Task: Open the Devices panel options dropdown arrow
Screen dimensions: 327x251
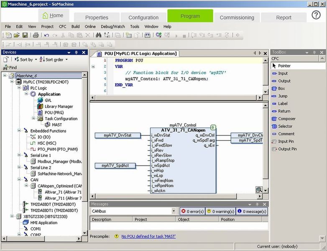Action: point(69,52)
